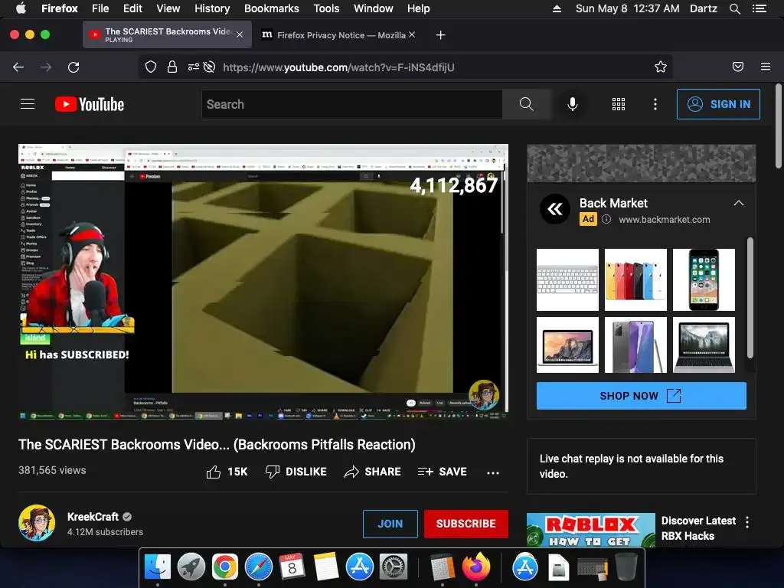Viewport: 784px width, 588px height.
Task: Click the autoplay blocked icon in address bar
Action: click(x=210, y=67)
